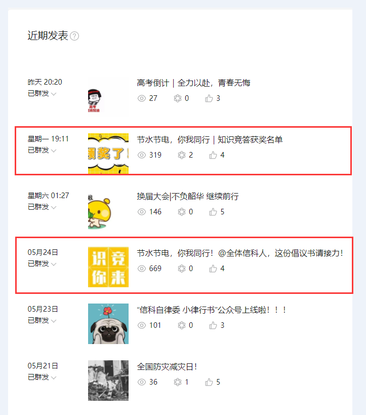Expand 已群发 dropdown under 昨天 20:20
This screenshot has width=366, height=415.
tap(42, 93)
